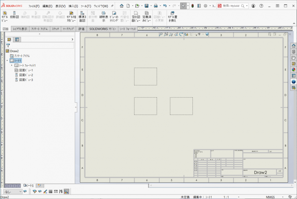Collapse the シート1 tree node
This screenshot has width=297, height=199.
coord(7,60)
